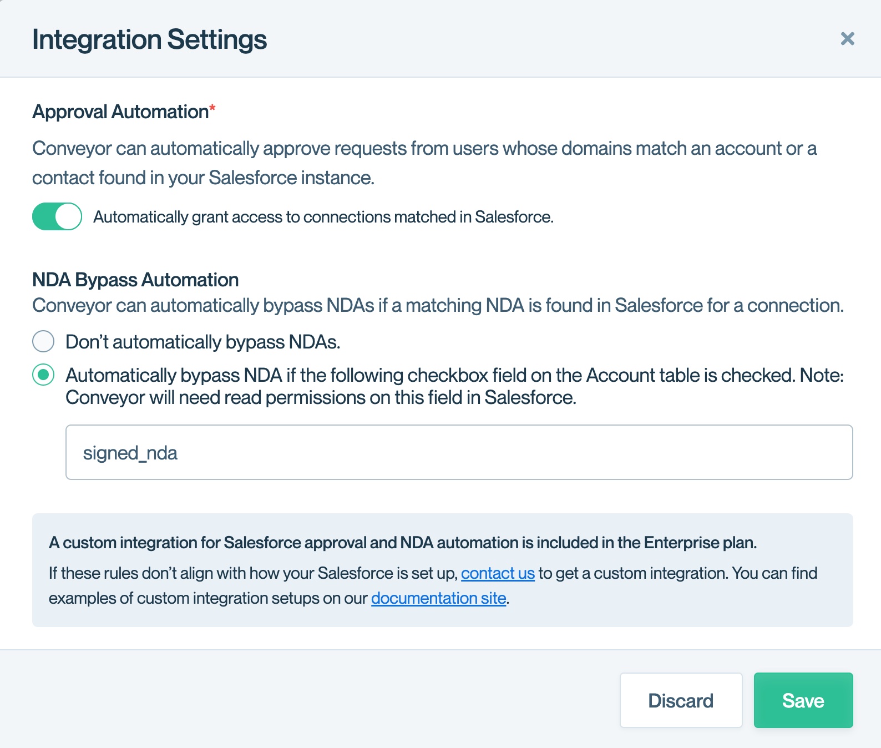Click the "If these rules don't align" sentence

coord(253,573)
